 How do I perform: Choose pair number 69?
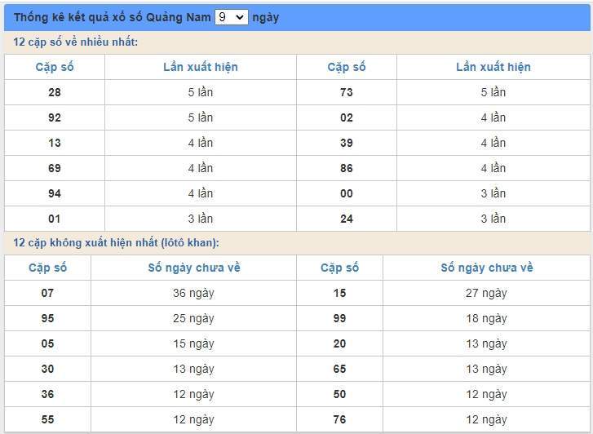point(55,168)
